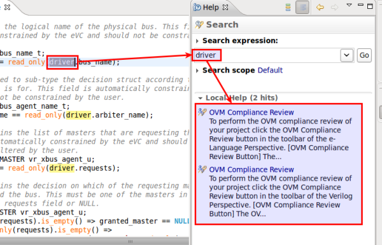
Task: Click selected 'driver' in the bus_name line
Action: click(x=62, y=62)
